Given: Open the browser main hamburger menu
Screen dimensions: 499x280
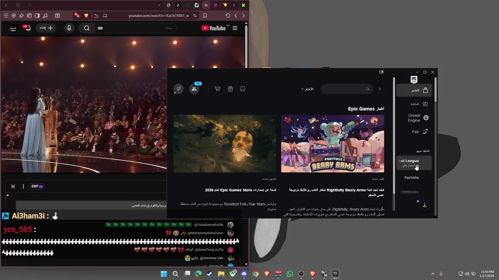Looking at the screenshot, I should point(6,16).
